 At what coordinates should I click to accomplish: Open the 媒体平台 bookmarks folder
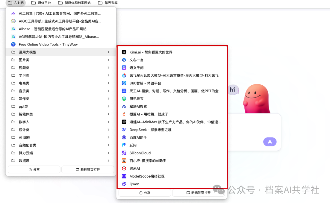41,3
